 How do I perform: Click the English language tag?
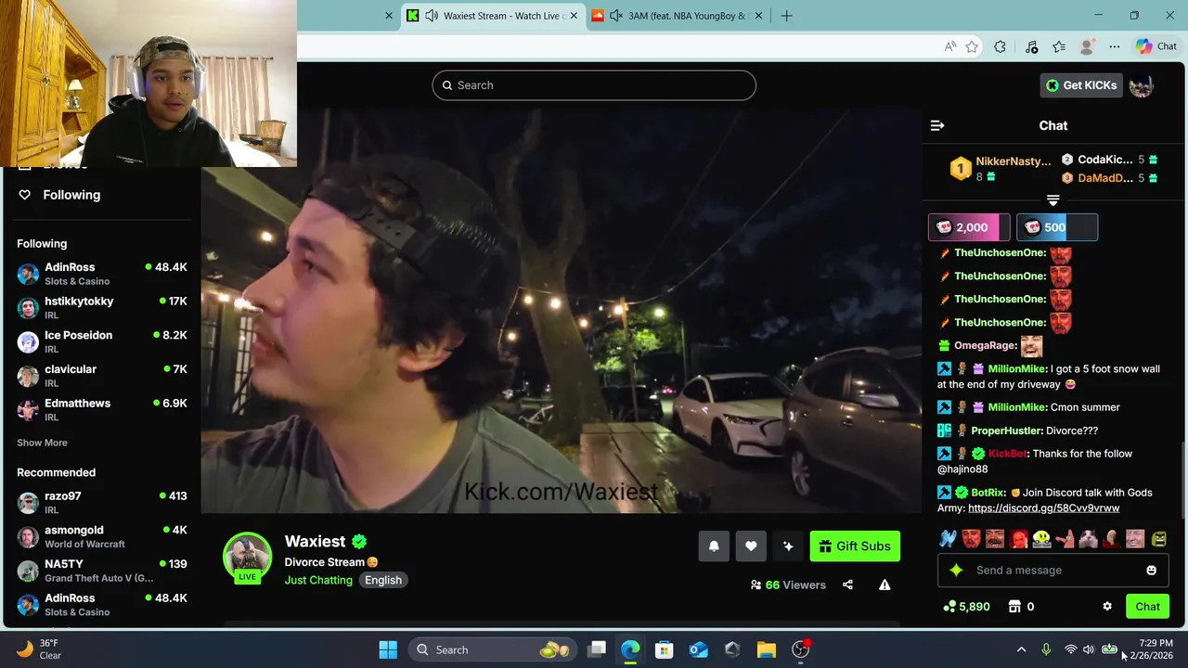pyautogui.click(x=383, y=580)
